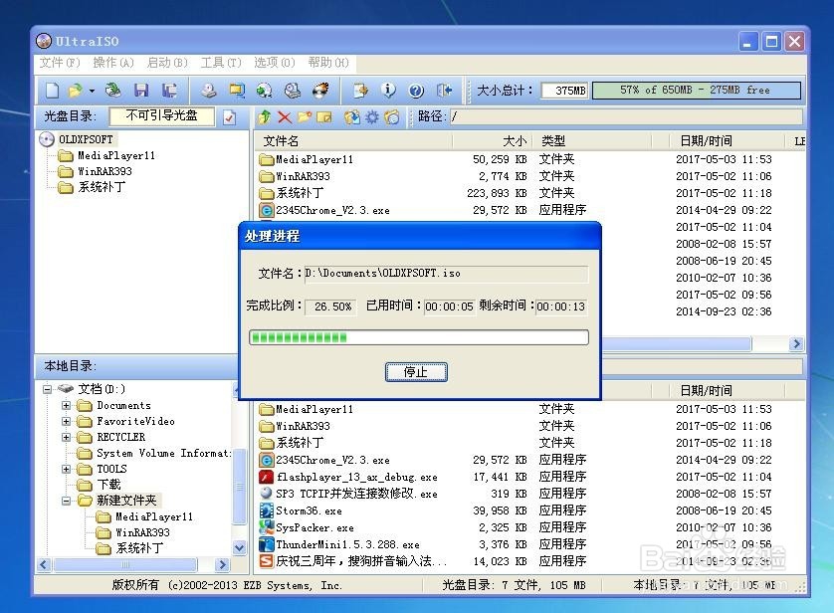Select ThunderMini1.5.3.288.exe in the local list
Screen dimensions: 834x613
click(x=347, y=545)
